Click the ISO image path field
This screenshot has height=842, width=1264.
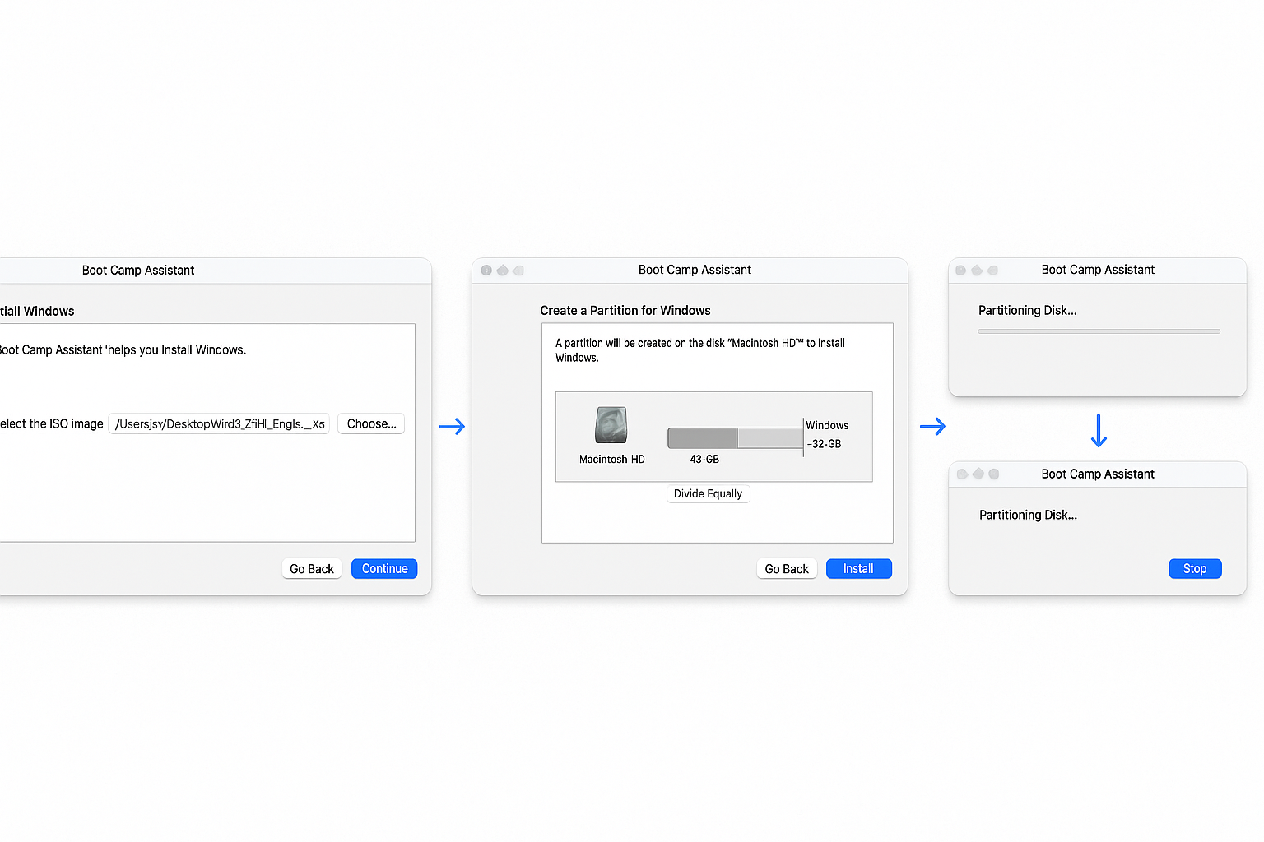(x=219, y=424)
